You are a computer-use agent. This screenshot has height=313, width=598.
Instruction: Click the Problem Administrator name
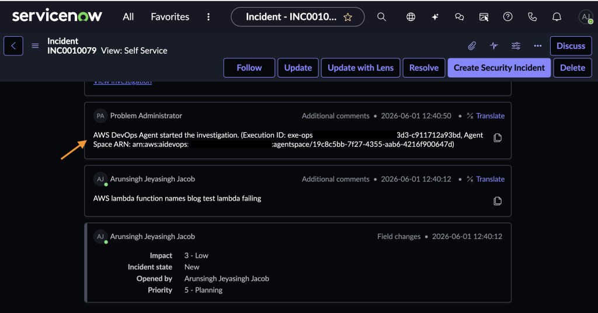click(x=146, y=116)
